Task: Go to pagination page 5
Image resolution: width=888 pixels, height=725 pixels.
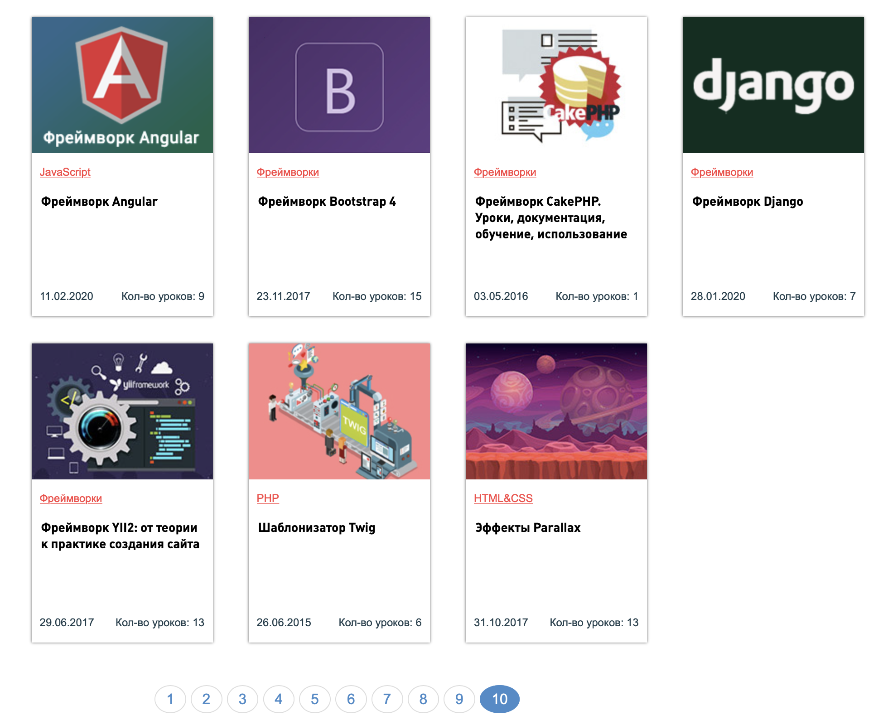Action: click(315, 699)
